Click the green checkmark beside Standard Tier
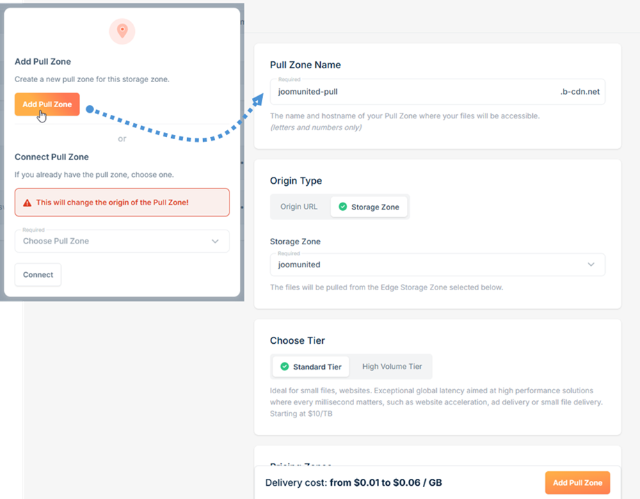Screen dimensions: 640x499 point(284,367)
